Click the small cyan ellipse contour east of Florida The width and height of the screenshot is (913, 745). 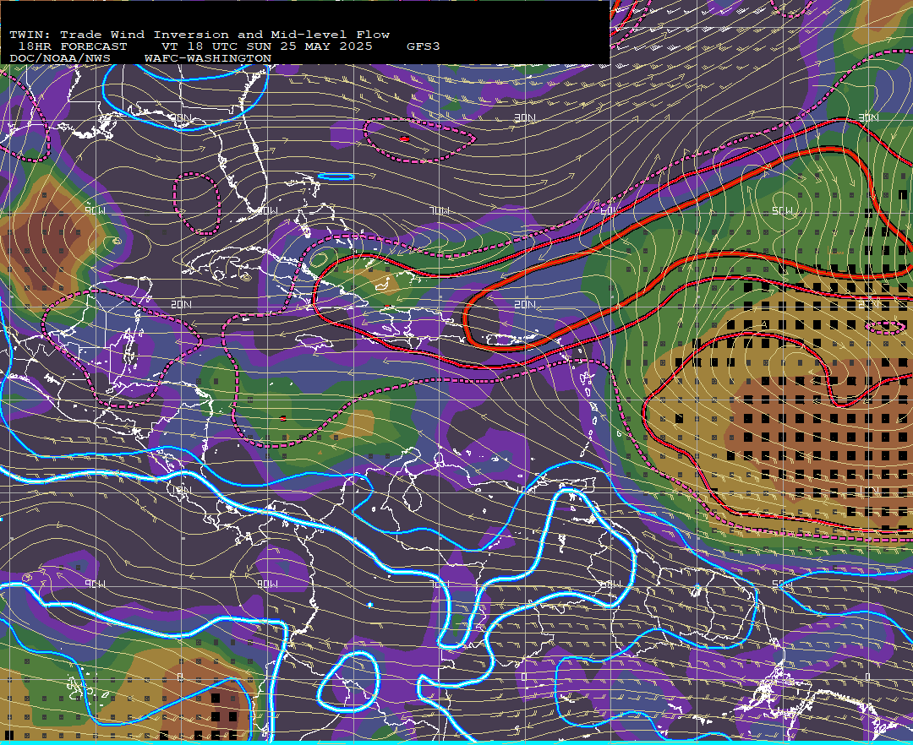336,177
